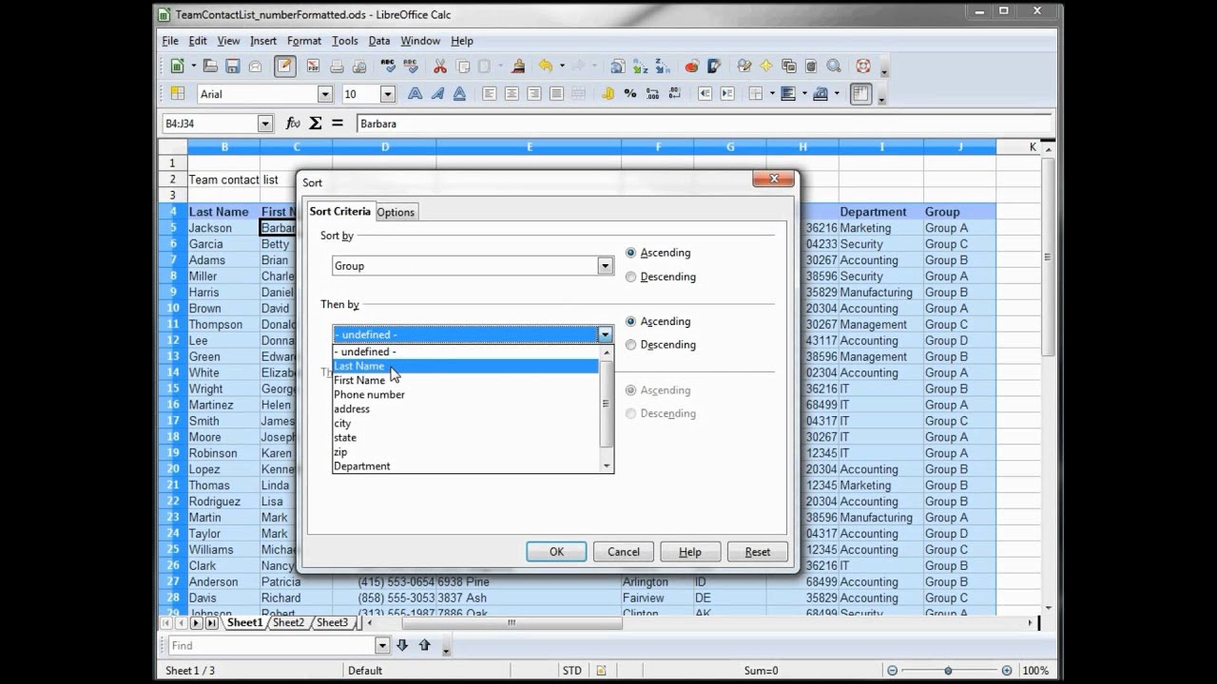Click the Zoom magnifier icon
Image resolution: width=1217 pixels, height=684 pixels.
tap(834, 66)
